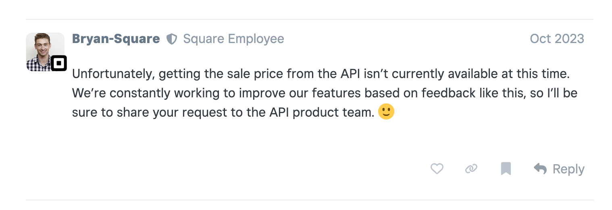
Task: Click the divider line above the post
Action: pyautogui.click(x=310, y=19)
